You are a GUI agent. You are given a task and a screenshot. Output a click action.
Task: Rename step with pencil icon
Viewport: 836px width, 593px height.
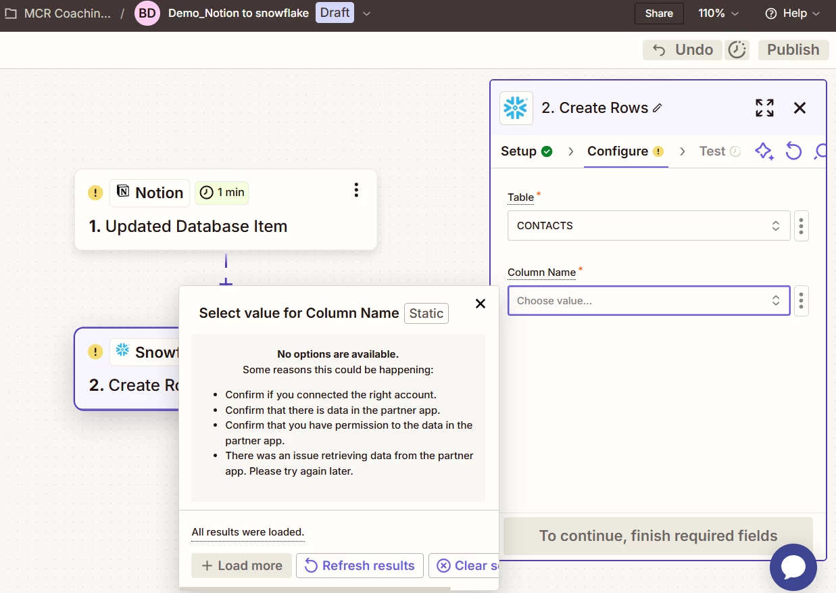tap(658, 108)
